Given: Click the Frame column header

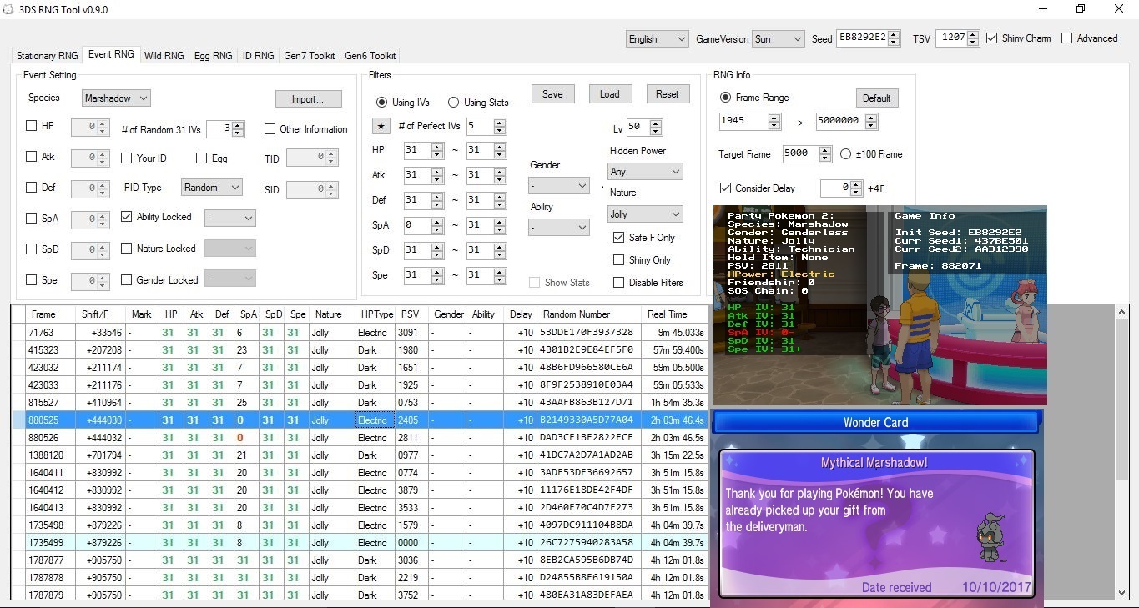Looking at the screenshot, I should tap(51, 314).
